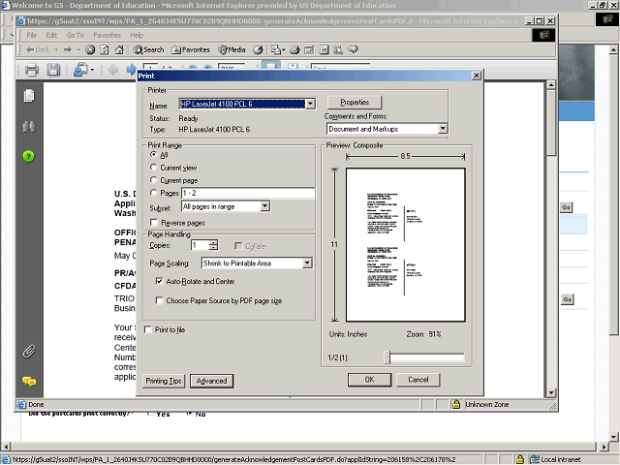The width and height of the screenshot is (620, 465).
Task: Click the Refresh icon in IE toolbar
Action: pos(105,49)
